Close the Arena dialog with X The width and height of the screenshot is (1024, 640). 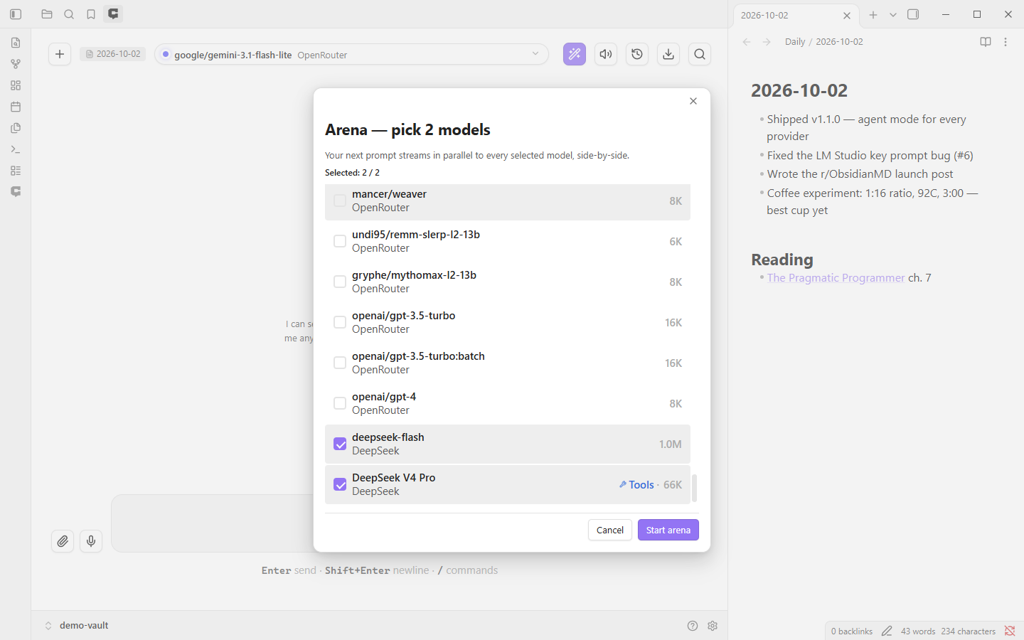[693, 101]
